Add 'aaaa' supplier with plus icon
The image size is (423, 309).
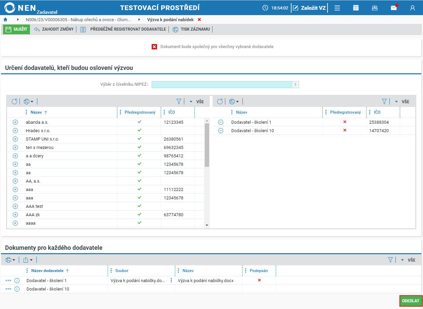coord(15,223)
